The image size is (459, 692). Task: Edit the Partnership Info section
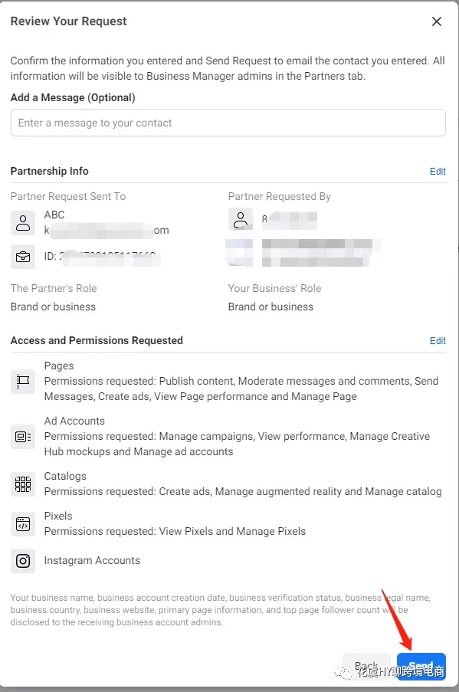[438, 171]
